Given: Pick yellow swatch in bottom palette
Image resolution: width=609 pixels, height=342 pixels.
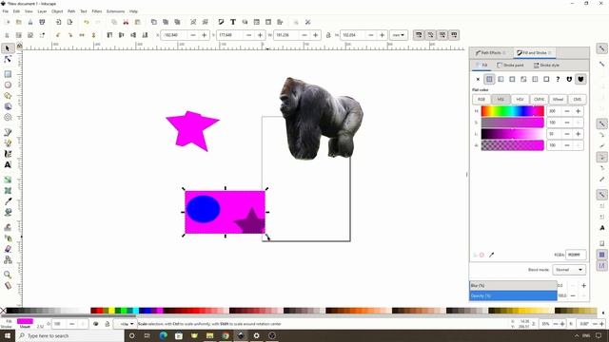Looking at the screenshot, I should coord(112,311).
